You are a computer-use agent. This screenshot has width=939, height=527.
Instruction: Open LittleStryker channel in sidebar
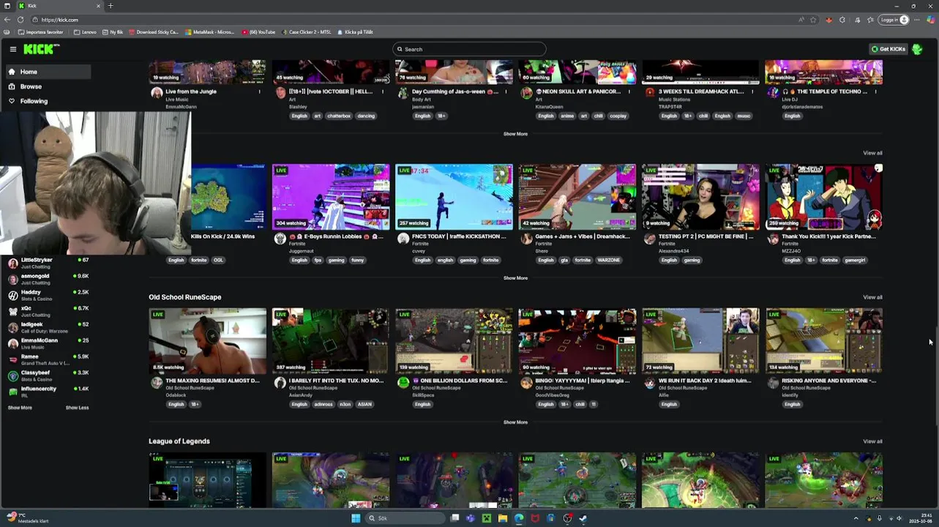pos(48,263)
